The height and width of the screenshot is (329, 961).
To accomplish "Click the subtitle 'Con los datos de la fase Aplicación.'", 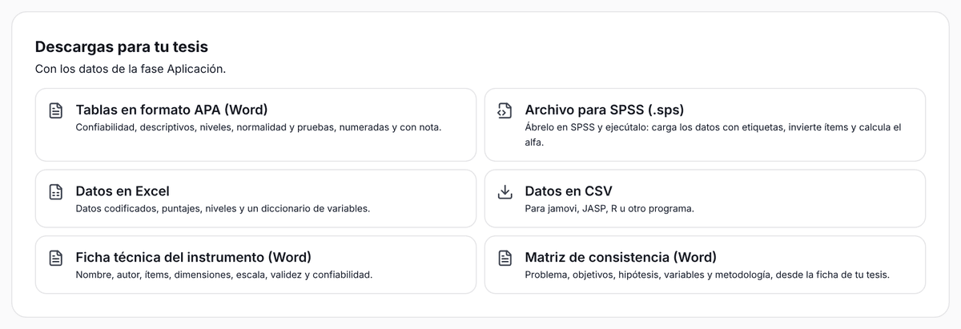I will (131, 69).
